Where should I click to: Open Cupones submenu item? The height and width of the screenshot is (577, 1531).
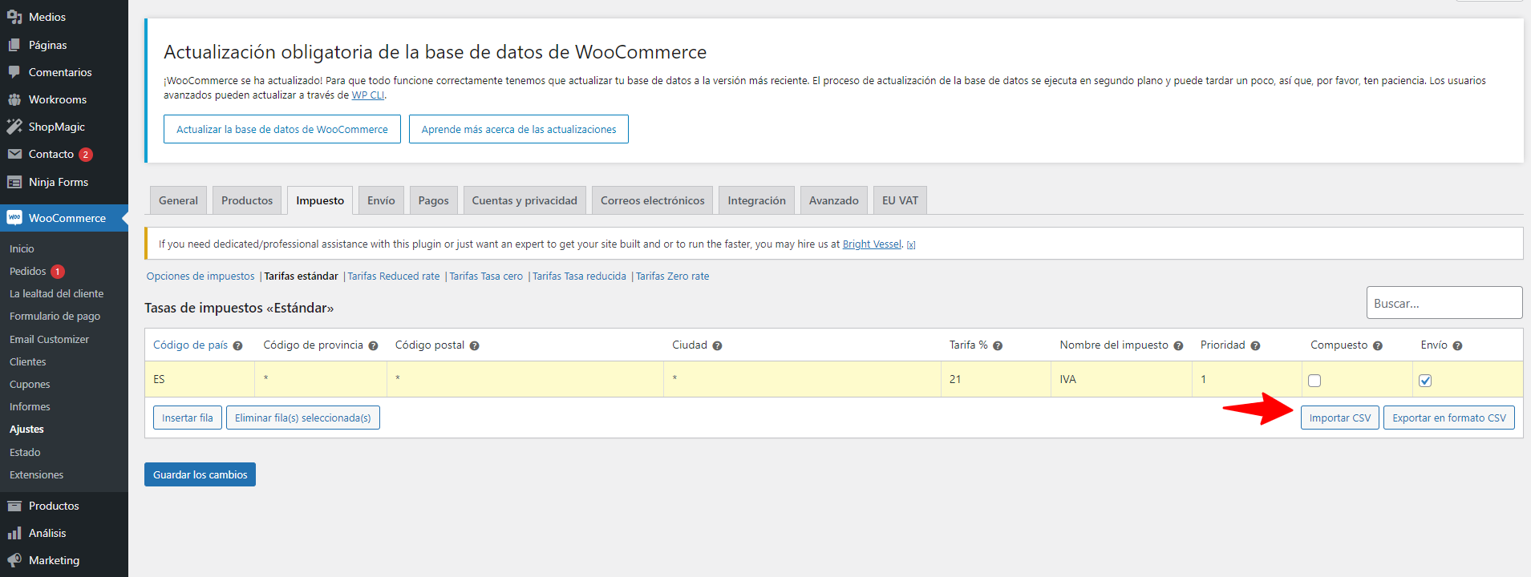[30, 385]
